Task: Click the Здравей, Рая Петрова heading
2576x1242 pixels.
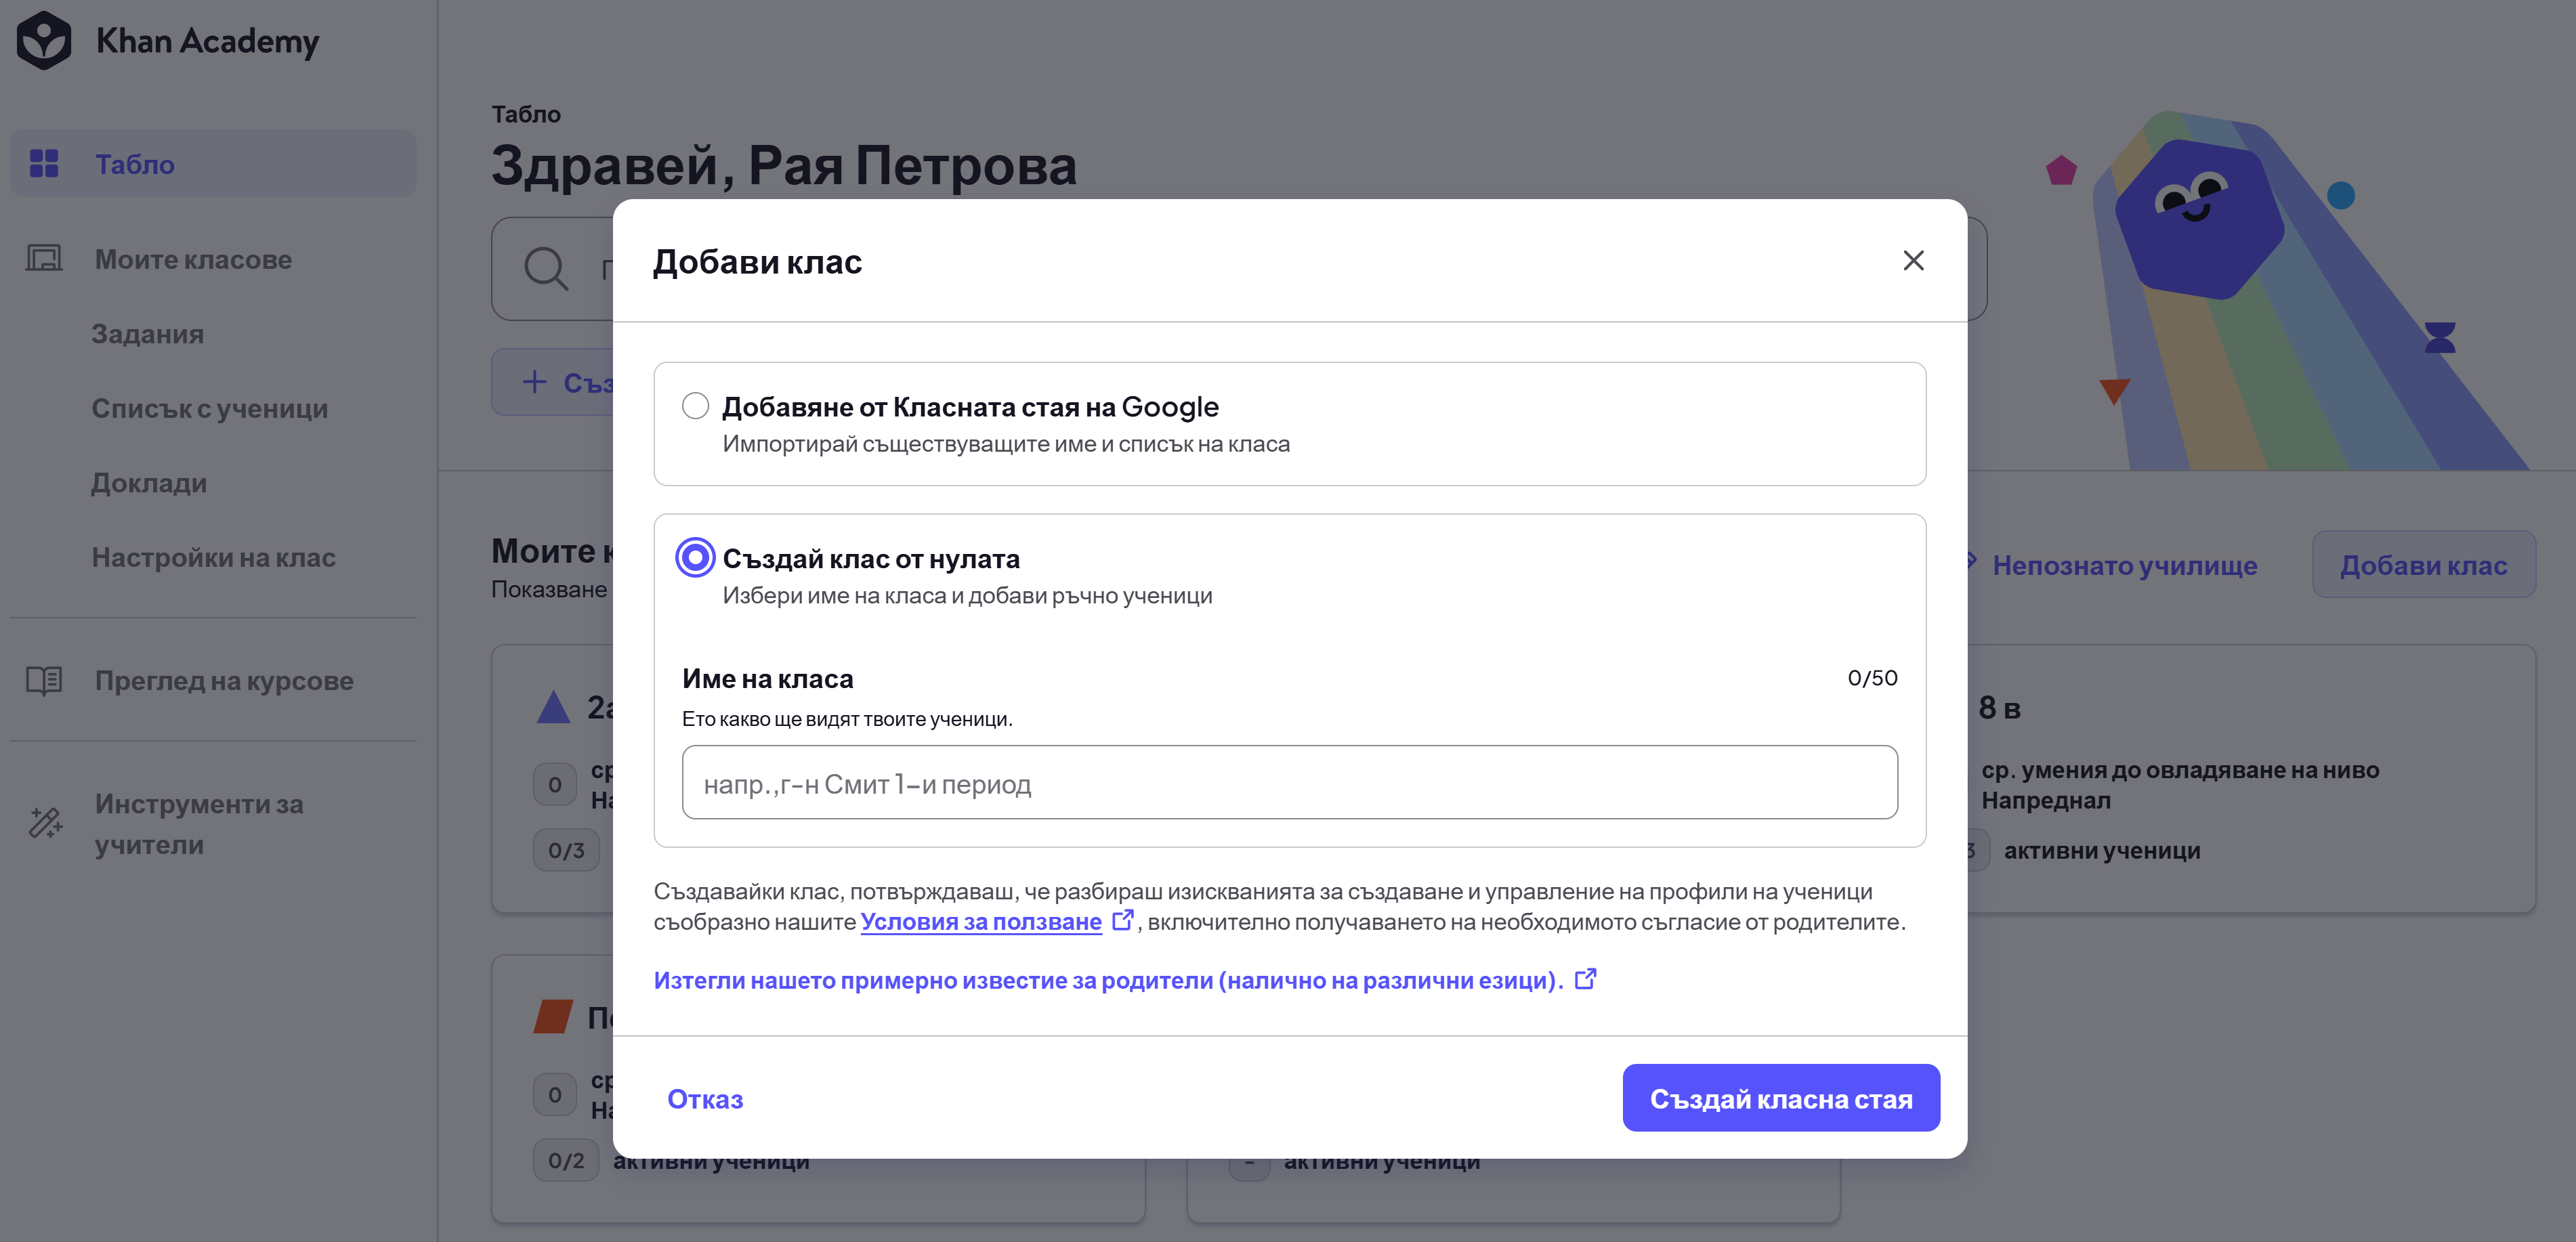Action: [784, 165]
